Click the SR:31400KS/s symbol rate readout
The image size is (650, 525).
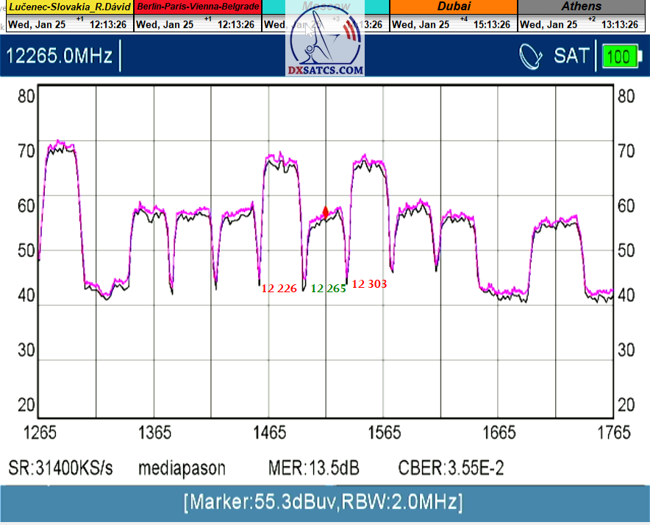pyautogui.click(x=61, y=468)
